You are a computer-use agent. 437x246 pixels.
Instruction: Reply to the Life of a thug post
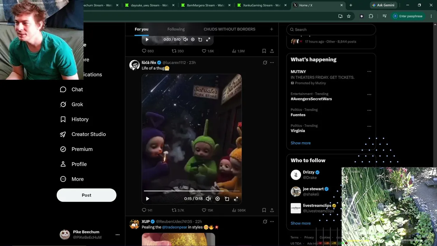click(147, 210)
